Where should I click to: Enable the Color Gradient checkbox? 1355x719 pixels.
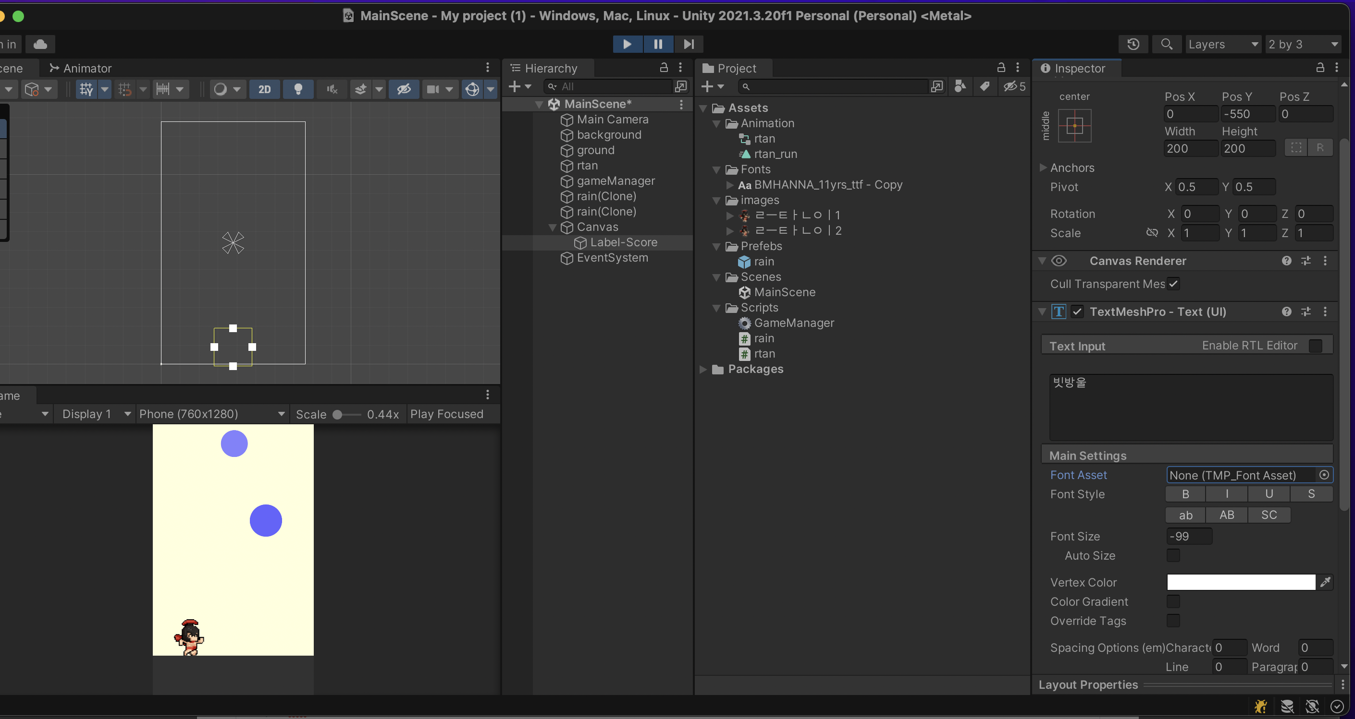click(1173, 601)
